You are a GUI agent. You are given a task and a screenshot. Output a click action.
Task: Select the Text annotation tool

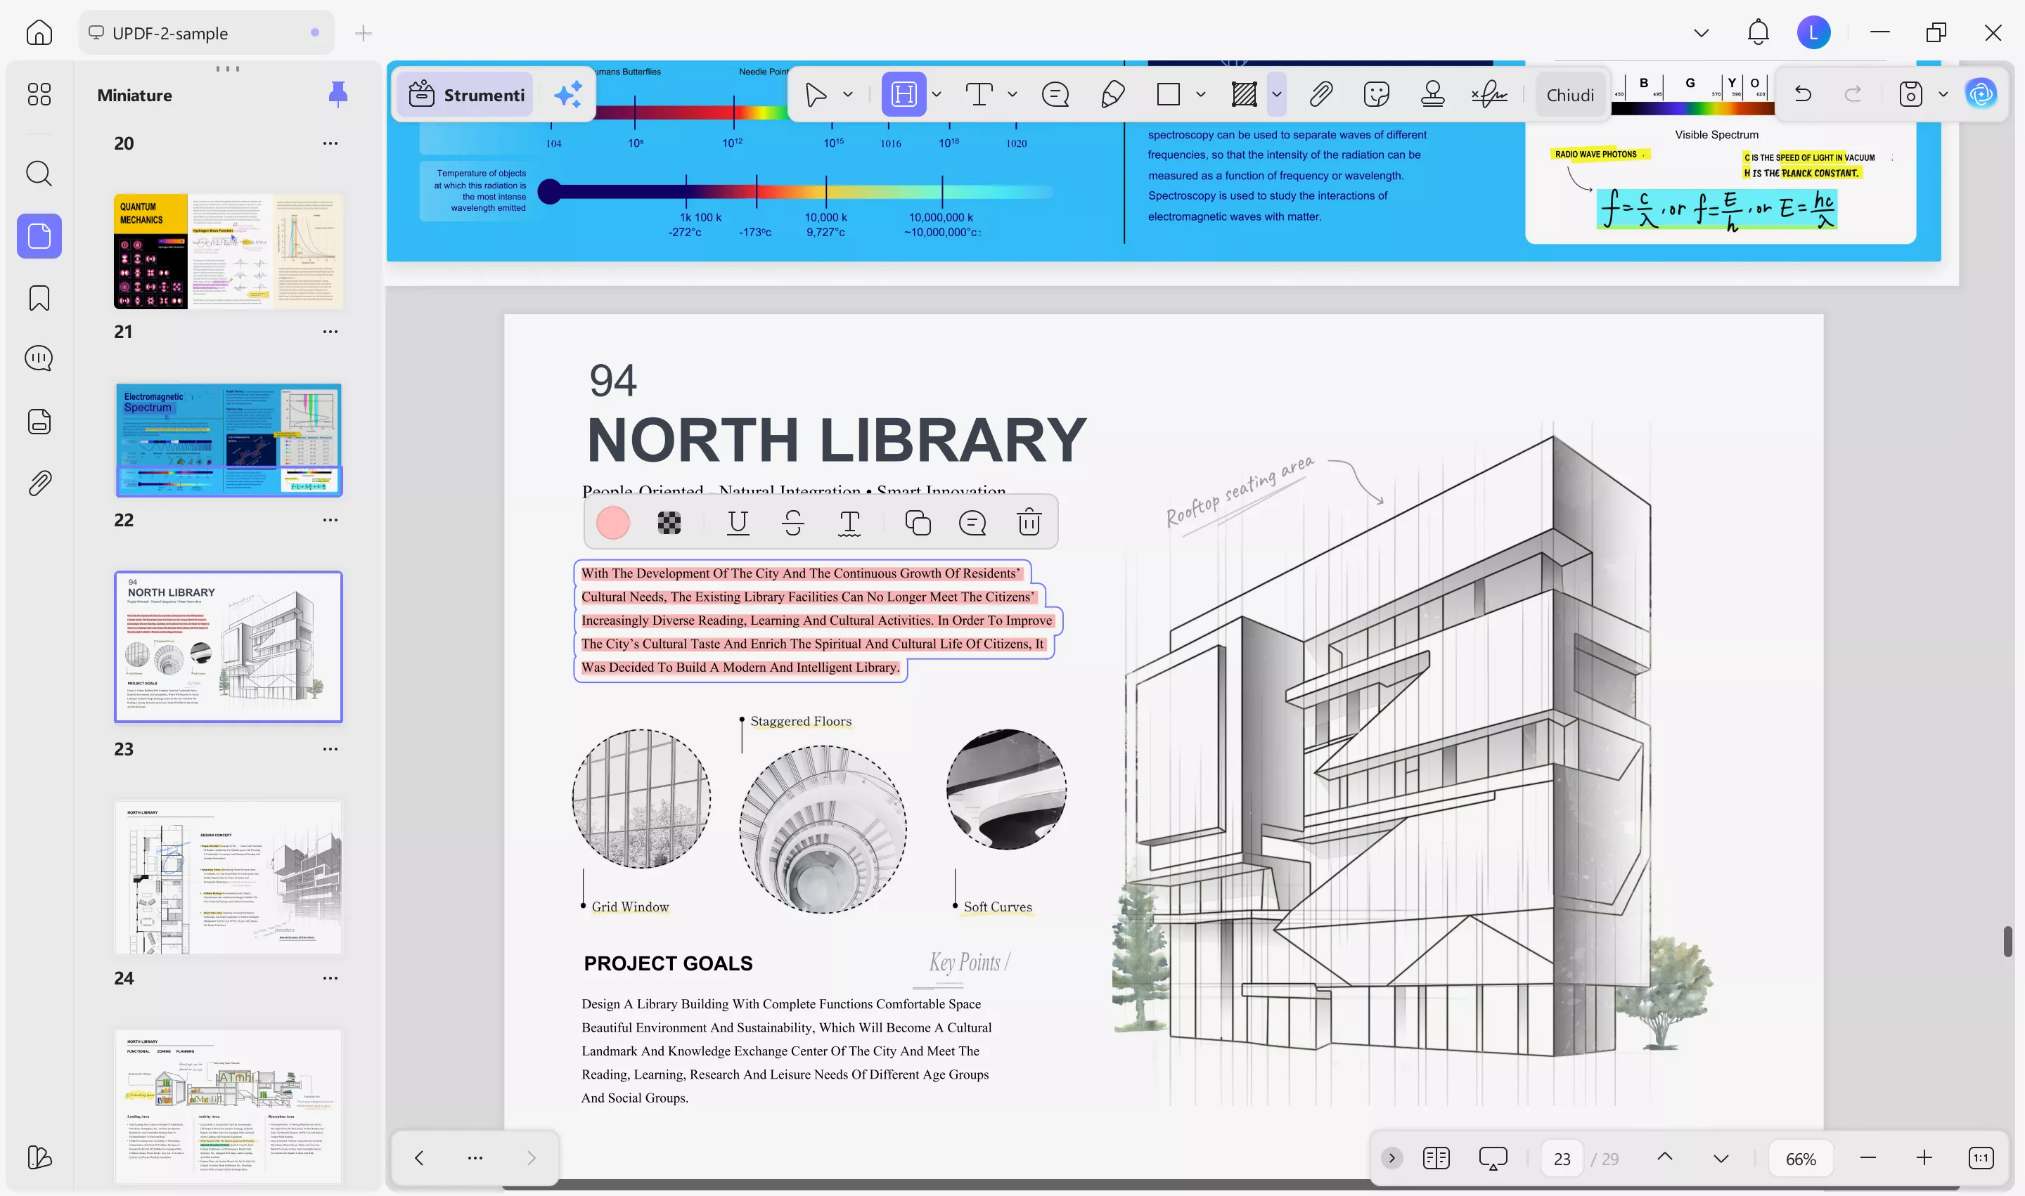pyautogui.click(x=978, y=94)
